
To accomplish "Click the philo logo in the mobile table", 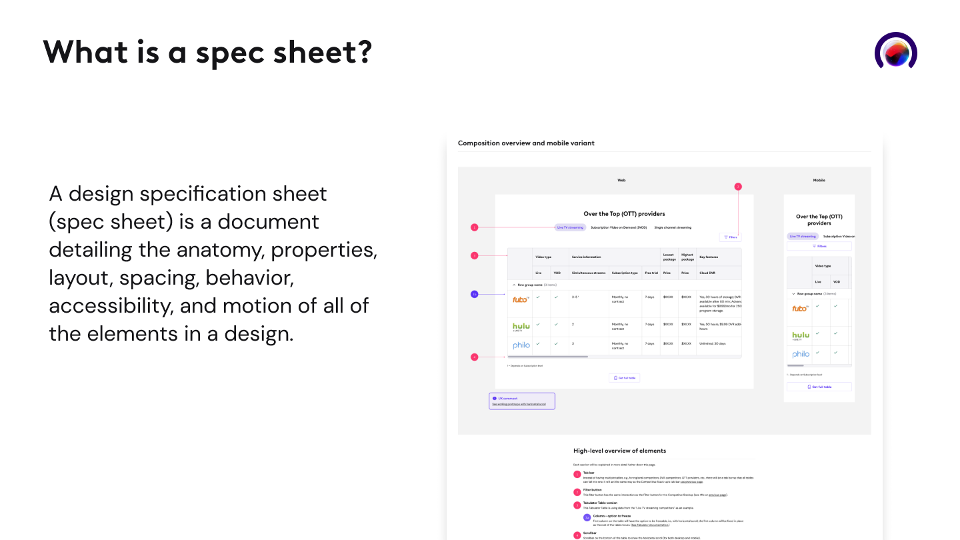I will pos(801,354).
